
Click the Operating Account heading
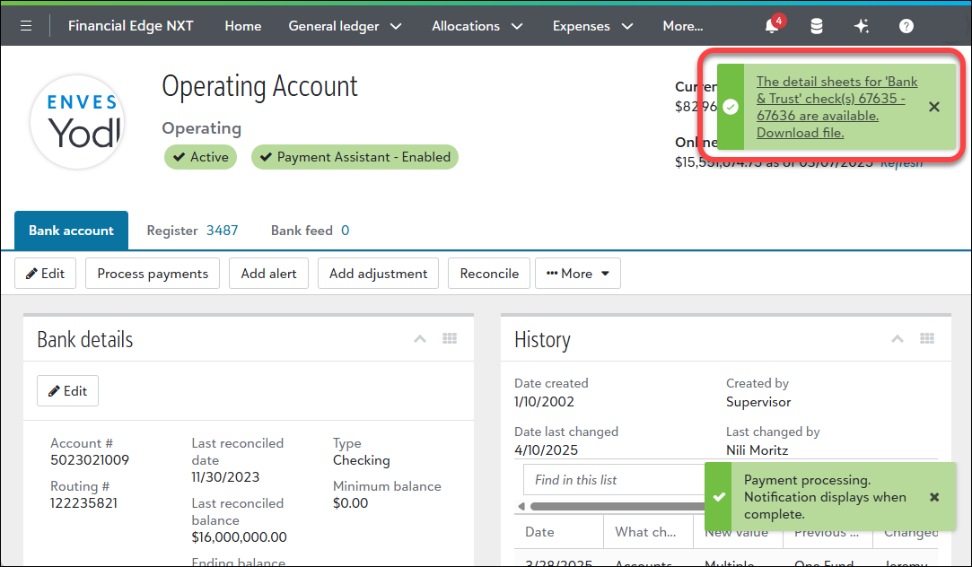tap(259, 86)
